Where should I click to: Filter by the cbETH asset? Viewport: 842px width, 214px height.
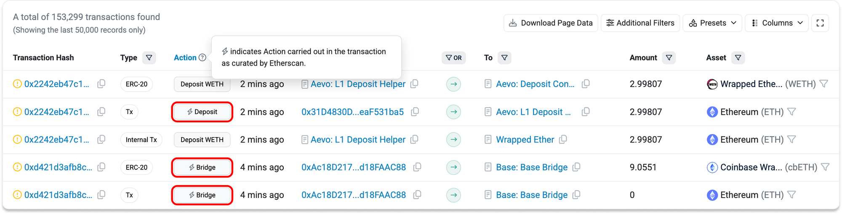(x=825, y=167)
